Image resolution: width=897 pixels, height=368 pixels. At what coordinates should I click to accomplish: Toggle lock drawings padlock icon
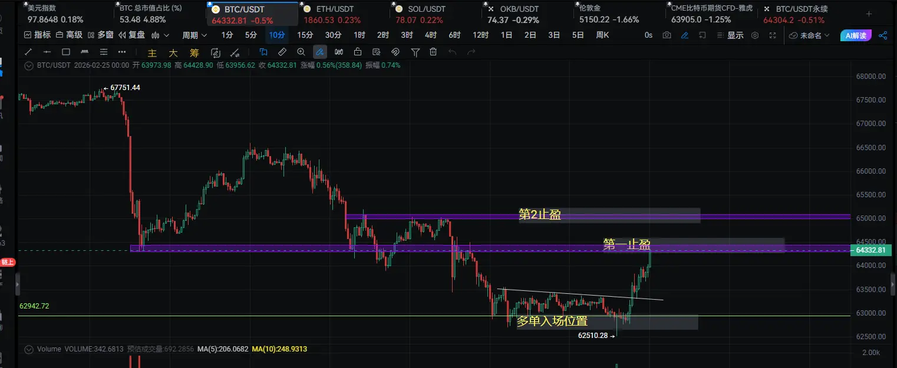point(358,52)
